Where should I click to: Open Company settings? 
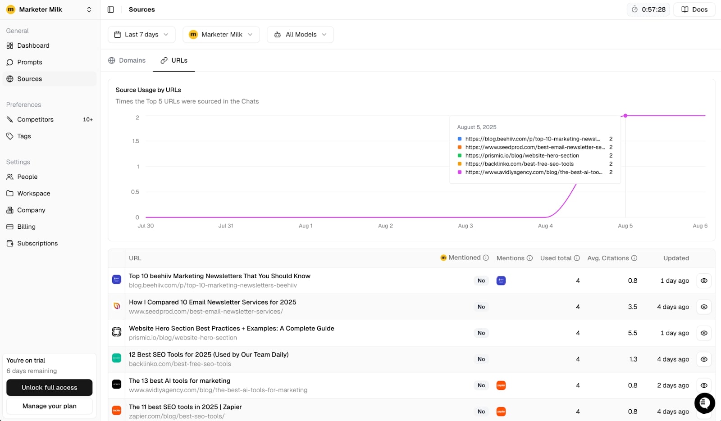point(50,210)
